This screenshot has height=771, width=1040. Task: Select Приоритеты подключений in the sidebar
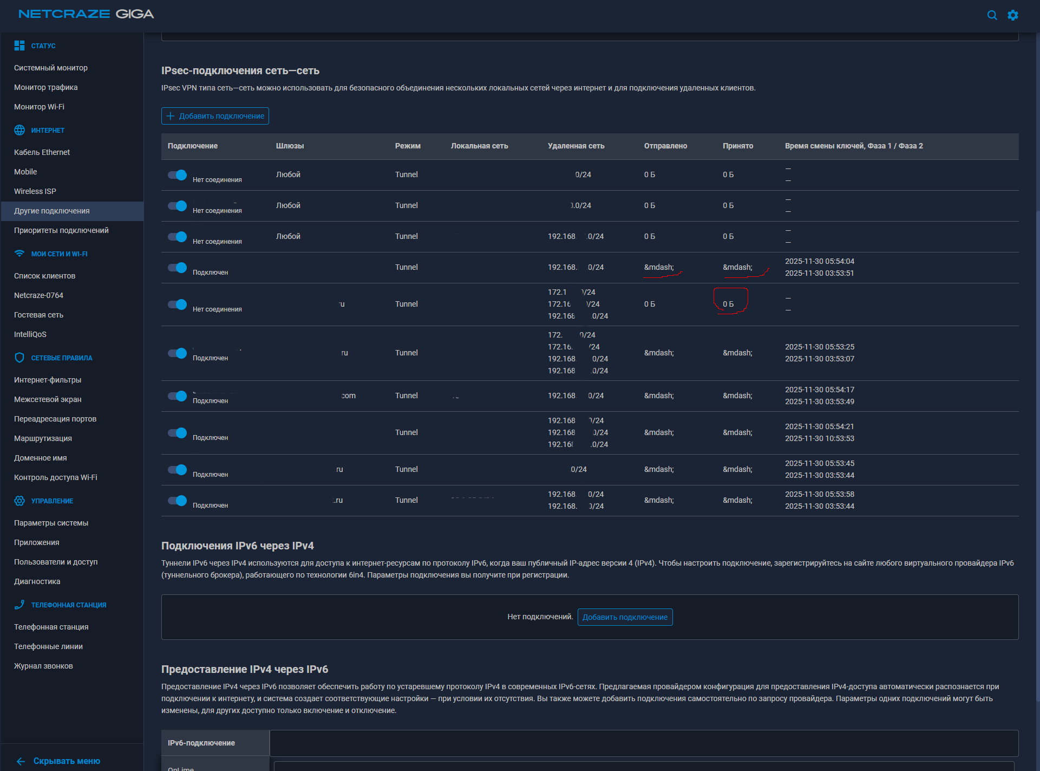61,230
